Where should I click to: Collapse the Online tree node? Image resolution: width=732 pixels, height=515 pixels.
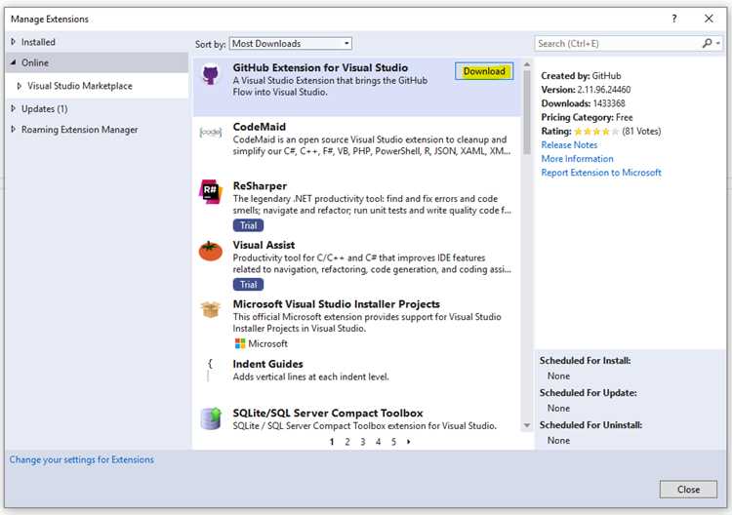point(13,62)
